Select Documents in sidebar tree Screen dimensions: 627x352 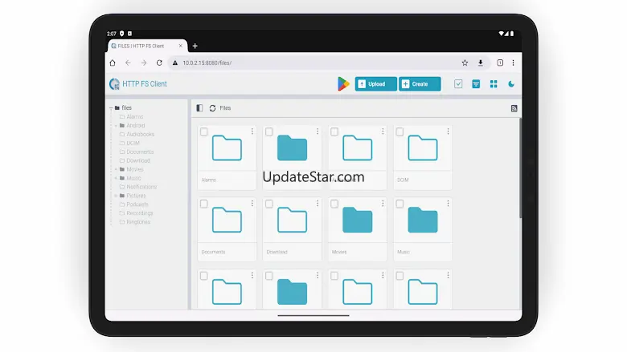click(140, 152)
